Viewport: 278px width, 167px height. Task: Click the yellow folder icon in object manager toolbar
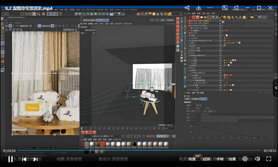click(x=252, y=17)
